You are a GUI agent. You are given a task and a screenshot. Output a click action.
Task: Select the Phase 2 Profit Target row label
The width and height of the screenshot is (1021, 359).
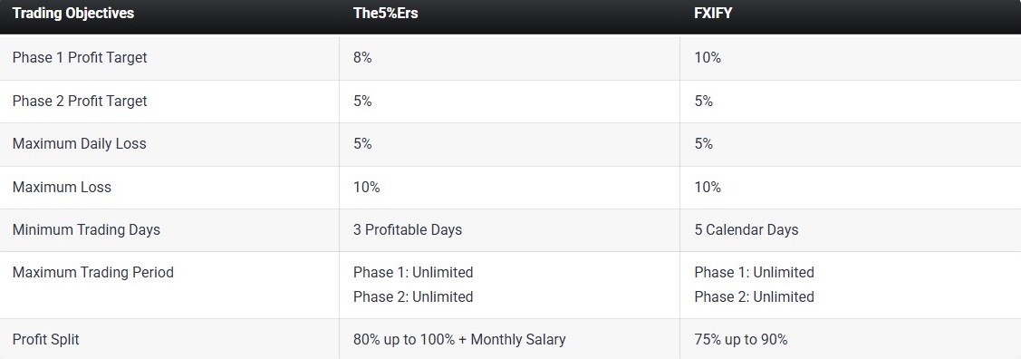click(x=80, y=101)
